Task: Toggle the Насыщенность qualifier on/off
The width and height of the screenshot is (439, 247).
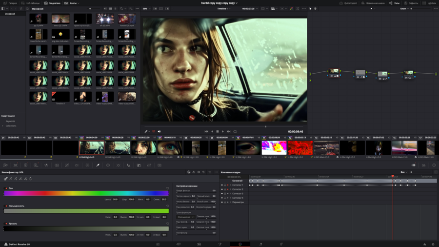Action: (6, 206)
